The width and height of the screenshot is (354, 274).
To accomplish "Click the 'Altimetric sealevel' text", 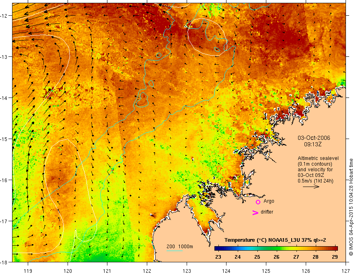I will tap(318, 158).
